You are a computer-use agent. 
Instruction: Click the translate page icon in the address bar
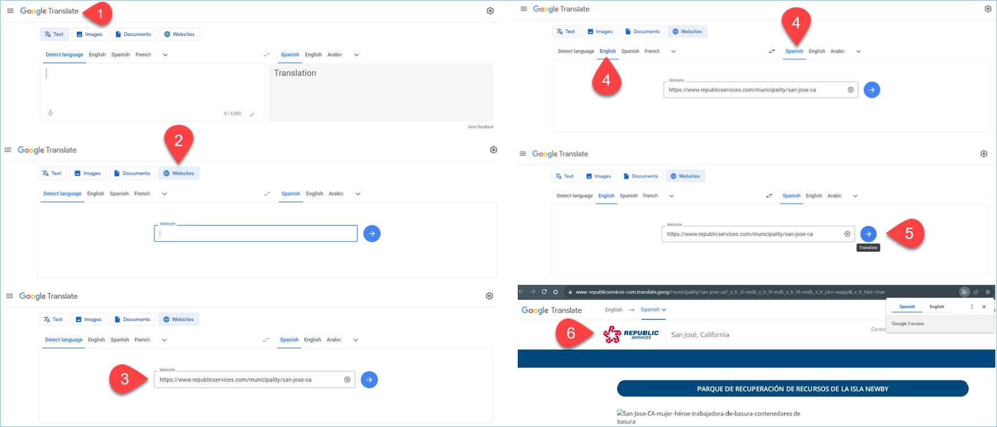click(964, 292)
